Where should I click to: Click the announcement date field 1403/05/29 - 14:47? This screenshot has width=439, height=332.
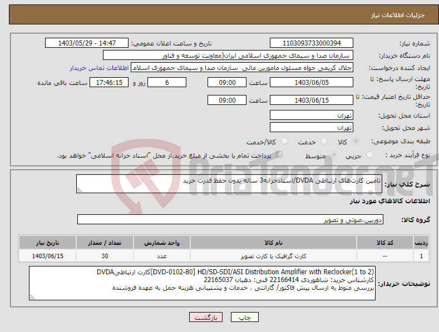[87, 43]
